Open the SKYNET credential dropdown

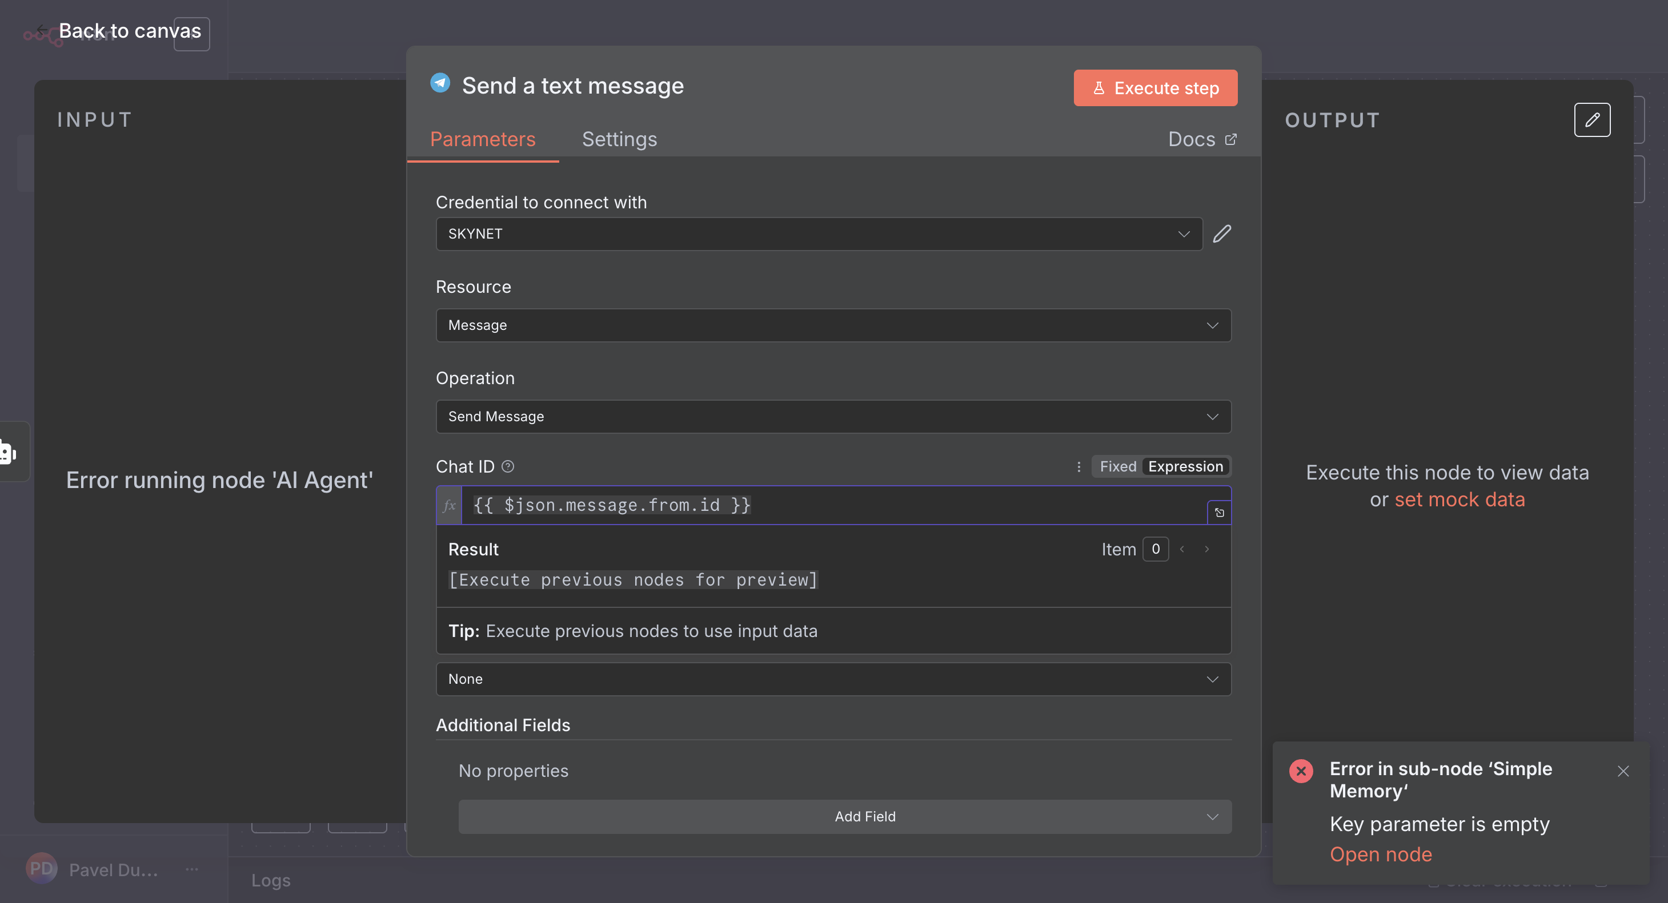point(819,234)
